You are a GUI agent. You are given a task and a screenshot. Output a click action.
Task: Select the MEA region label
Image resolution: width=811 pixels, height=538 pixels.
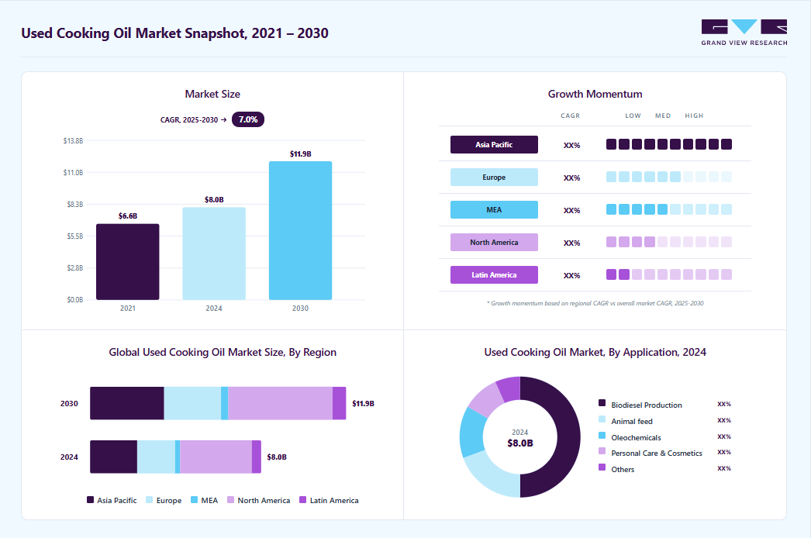(x=494, y=209)
